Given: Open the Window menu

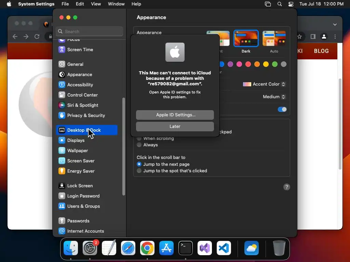Looking at the screenshot, I should coord(116,4).
